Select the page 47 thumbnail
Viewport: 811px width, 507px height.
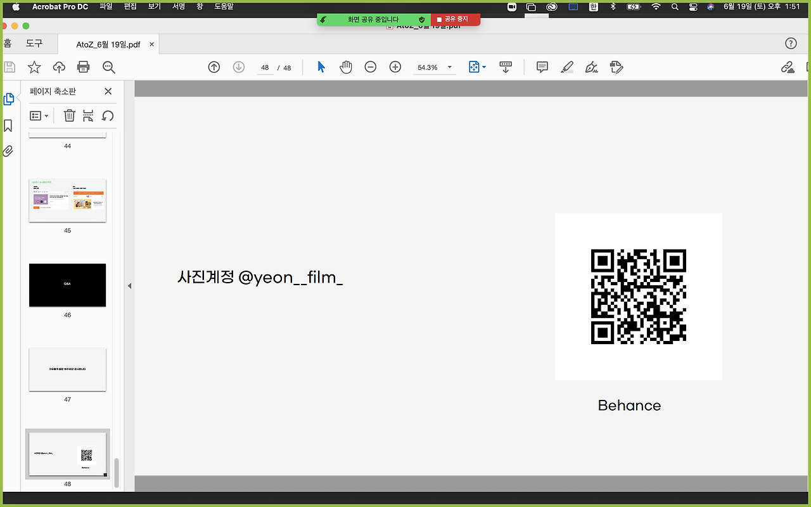[x=68, y=369]
